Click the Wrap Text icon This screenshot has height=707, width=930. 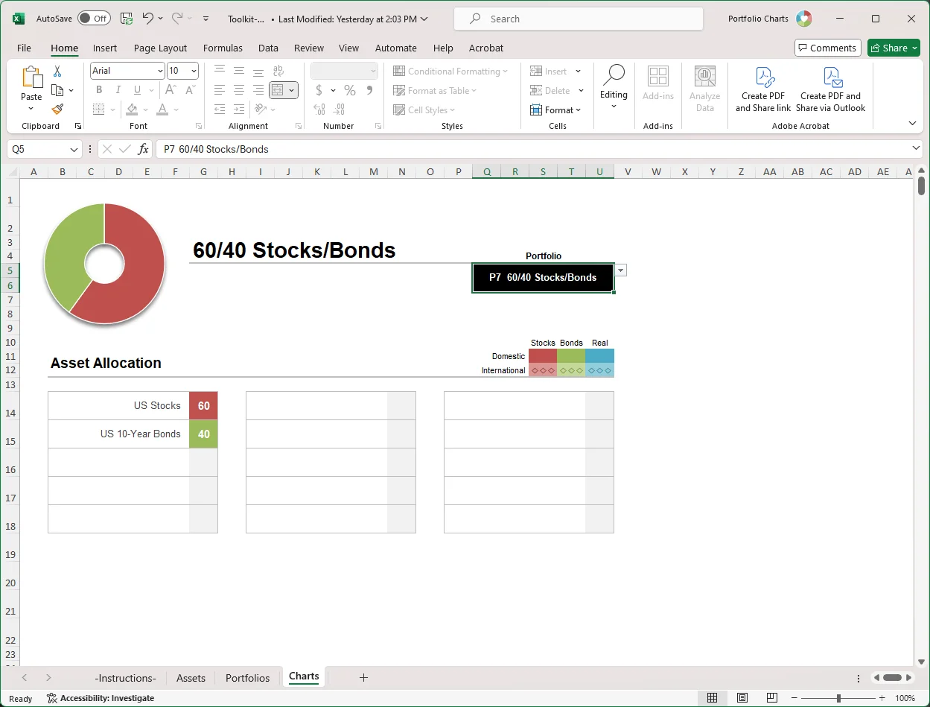[278, 71]
